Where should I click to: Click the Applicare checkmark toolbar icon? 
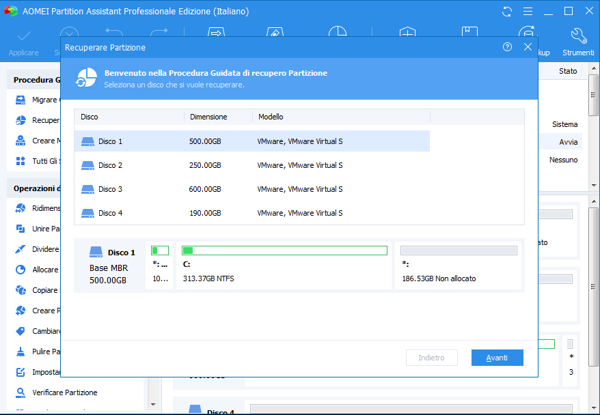[x=24, y=37]
